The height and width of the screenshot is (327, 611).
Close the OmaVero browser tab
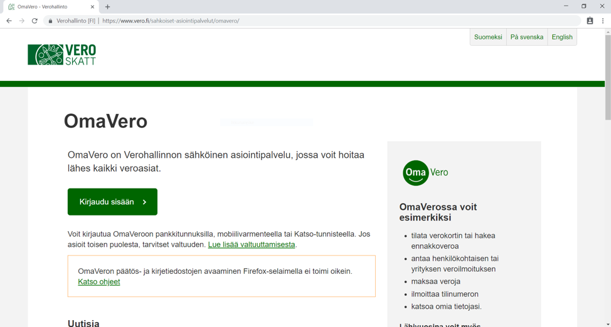[x=93, y=7]
